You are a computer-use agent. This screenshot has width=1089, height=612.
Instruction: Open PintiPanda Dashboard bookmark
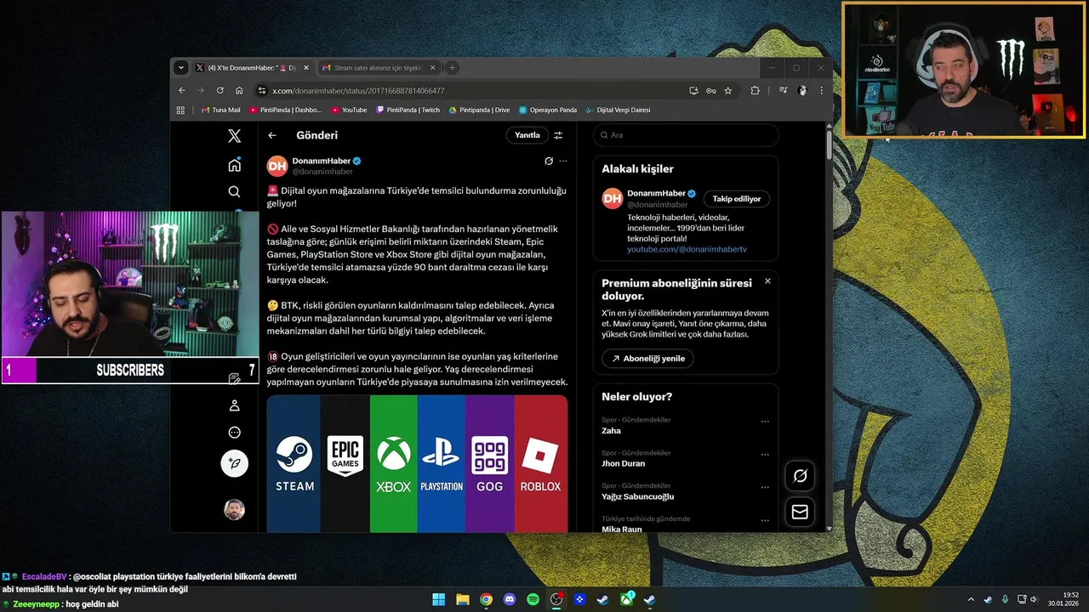[285, 110]
